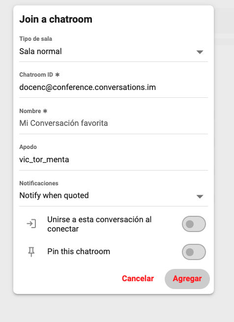Click the Tipo de sala label
Image resolution: width=234 pixels, height=322 pixels.
coord(35,39)
